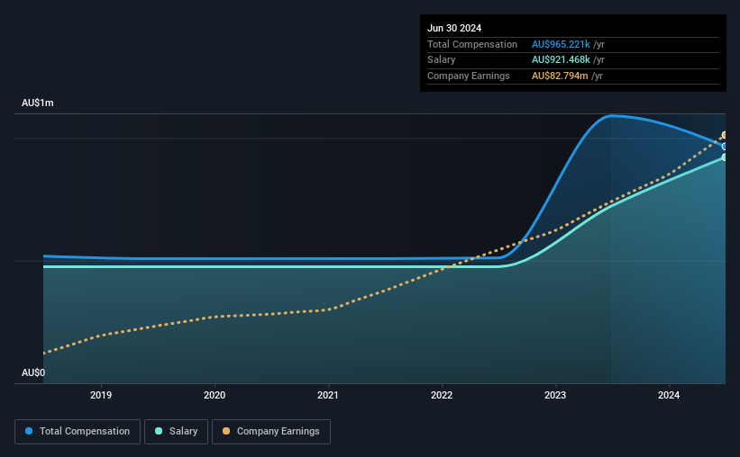Toggle the Salary legend button
740x457 pixels.
pyautogui.click(x=176, y=432)
